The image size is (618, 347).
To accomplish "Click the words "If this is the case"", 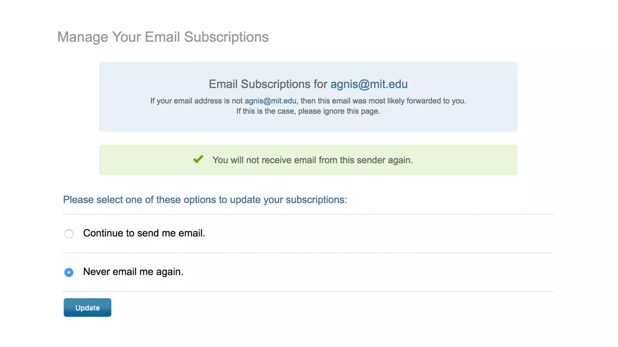I will [266, 111].
